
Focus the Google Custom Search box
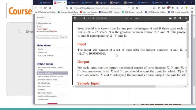[x=48, y=37]
